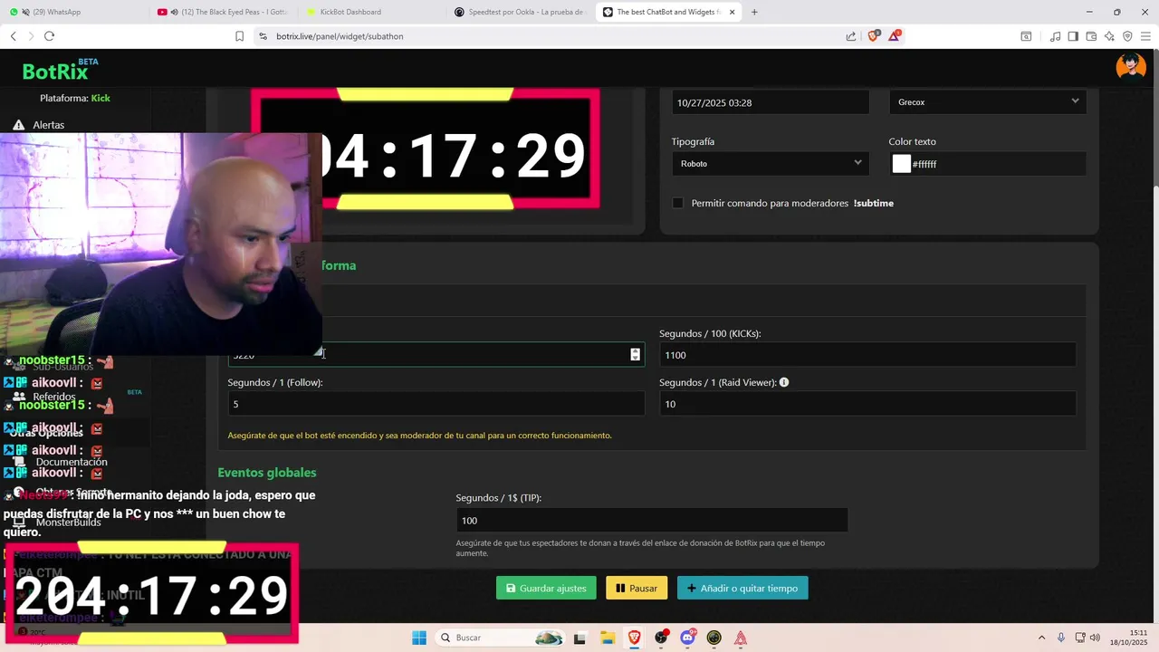Viewport: 1159px width, 652px height.
Task: Open the white text color swatch
Action: [901, 164]
